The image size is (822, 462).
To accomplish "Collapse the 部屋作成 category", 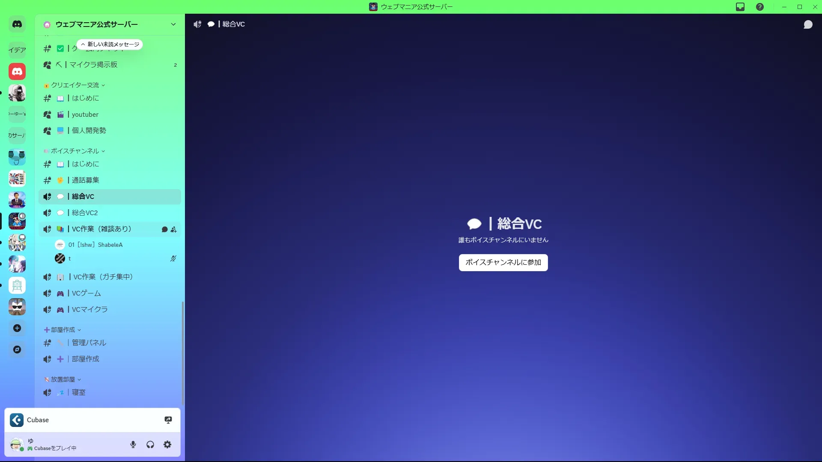I will [63, 330].
